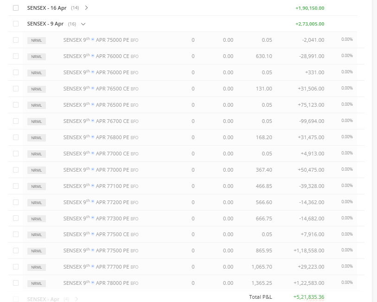Click weekly expiry icon on 78000 PE row

tap(93, 282)
